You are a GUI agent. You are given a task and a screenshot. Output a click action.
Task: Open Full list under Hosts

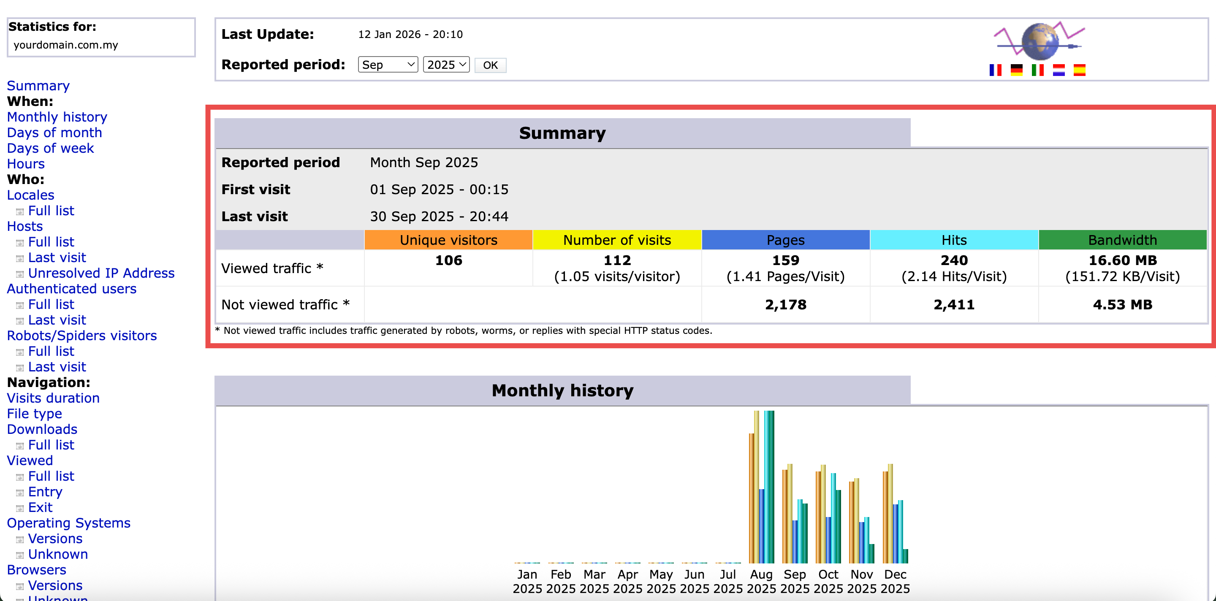pyautogui.click(x=51, y=242)
